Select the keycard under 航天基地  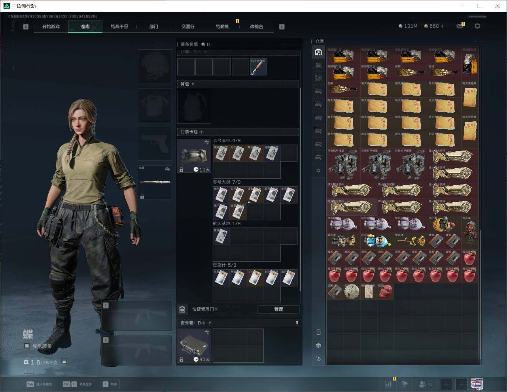(x=221, y=236)
